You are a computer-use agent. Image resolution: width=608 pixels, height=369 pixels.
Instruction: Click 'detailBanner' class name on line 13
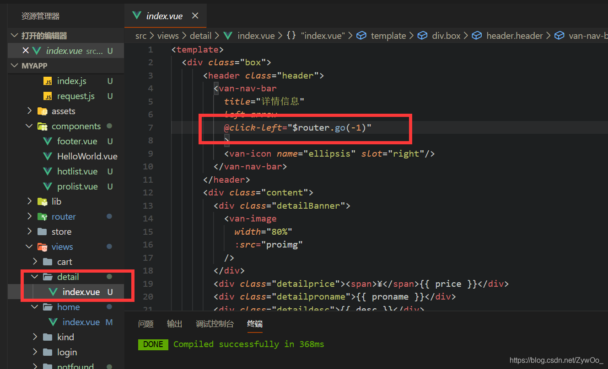coord(308,206)
